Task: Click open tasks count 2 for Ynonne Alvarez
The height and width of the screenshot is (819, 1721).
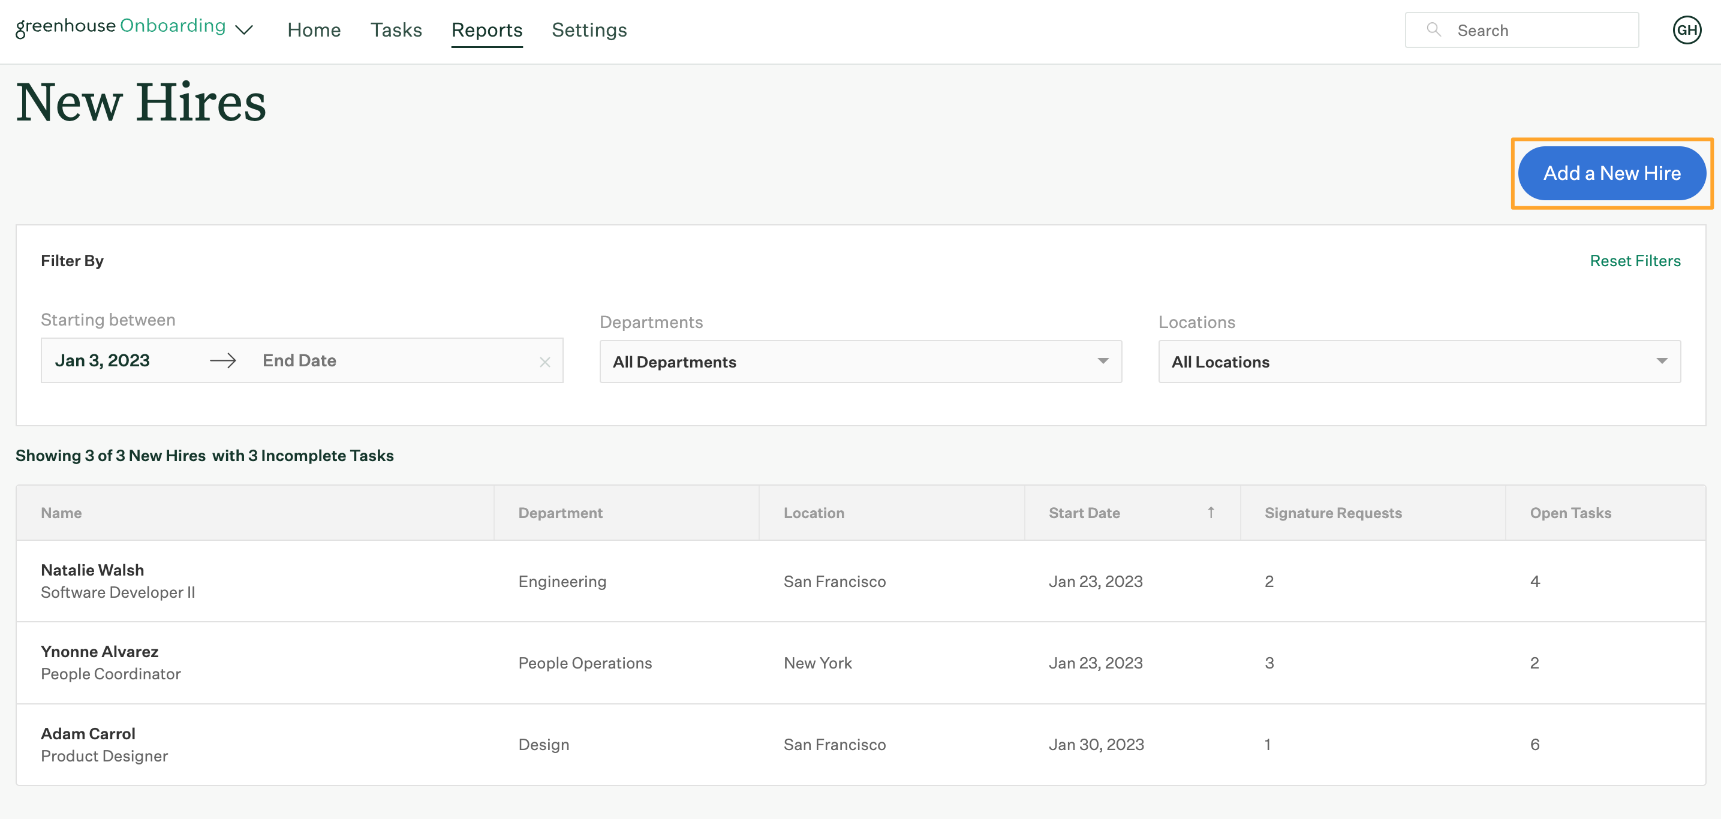Action: 1534,663
